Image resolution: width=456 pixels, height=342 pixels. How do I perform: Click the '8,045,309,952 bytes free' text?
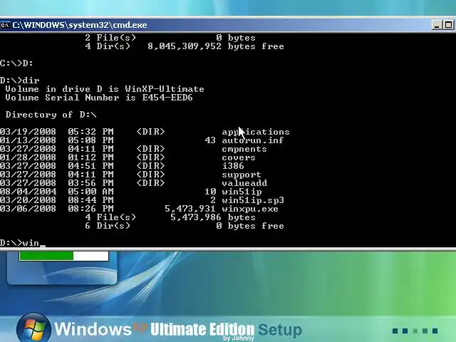tap(215, 46)
